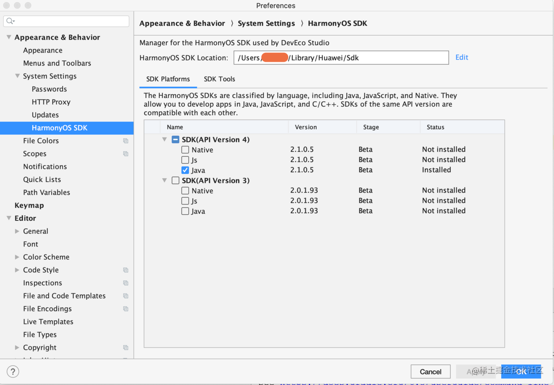Click the search magnifier icon in settings search
The height and width of the screenshot is (385, 554).
[x=10, y=21]
